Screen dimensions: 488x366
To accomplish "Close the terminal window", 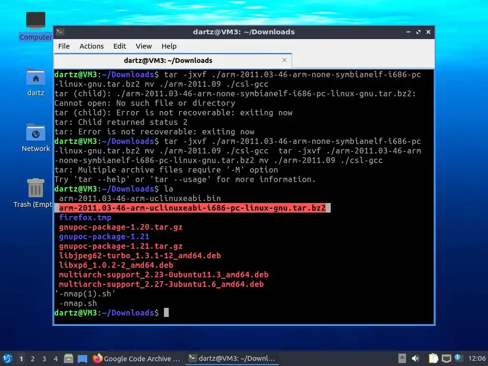I will 428,32.
